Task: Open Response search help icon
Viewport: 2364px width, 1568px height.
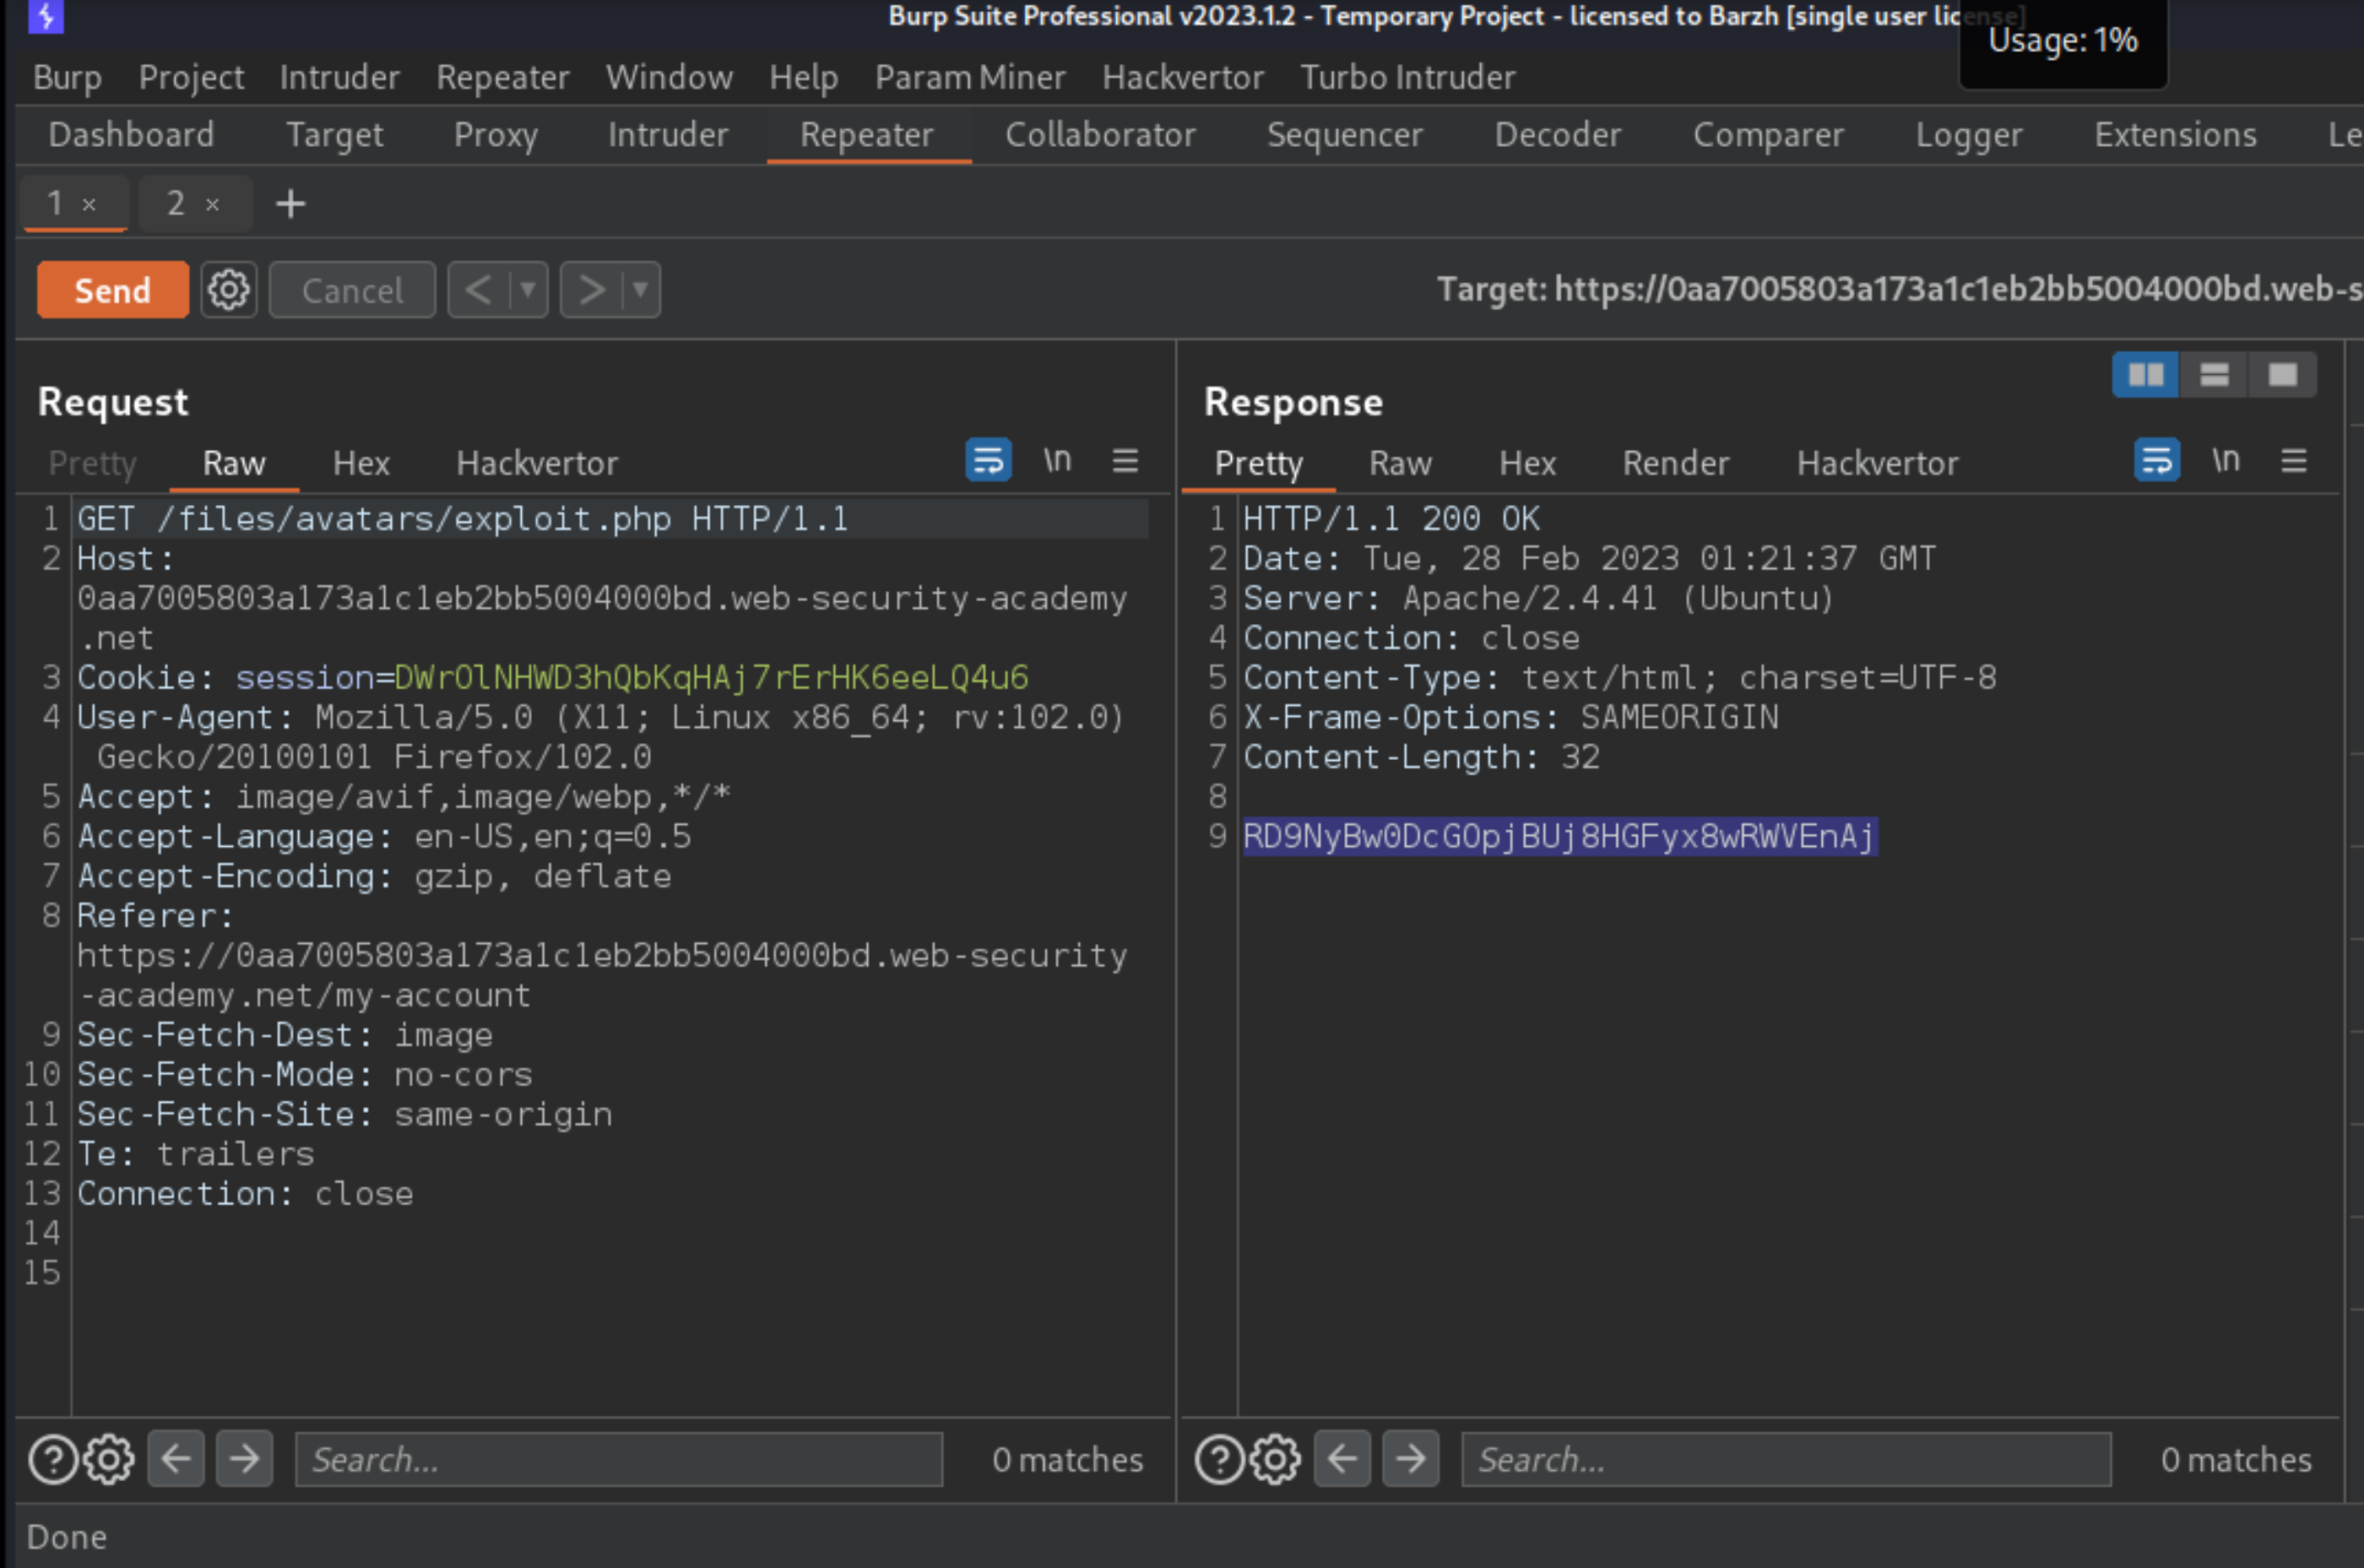Action: coord(1219,1459)
